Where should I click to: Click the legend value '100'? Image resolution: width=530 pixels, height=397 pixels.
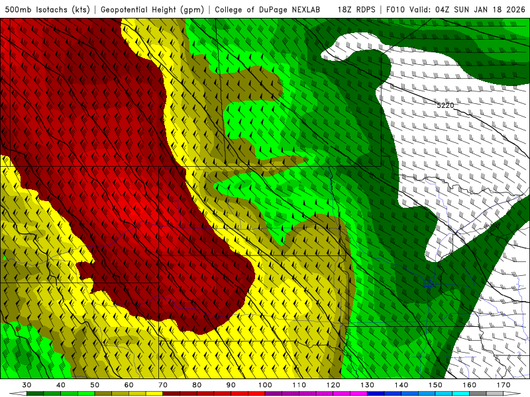point(265,385)
